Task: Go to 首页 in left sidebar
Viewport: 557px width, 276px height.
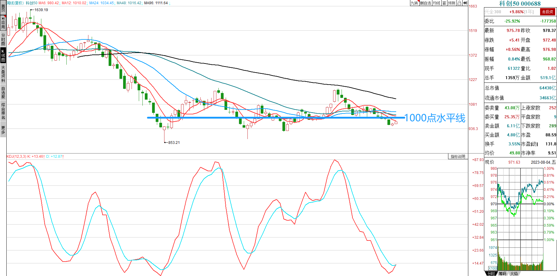Action: [3, 7]
